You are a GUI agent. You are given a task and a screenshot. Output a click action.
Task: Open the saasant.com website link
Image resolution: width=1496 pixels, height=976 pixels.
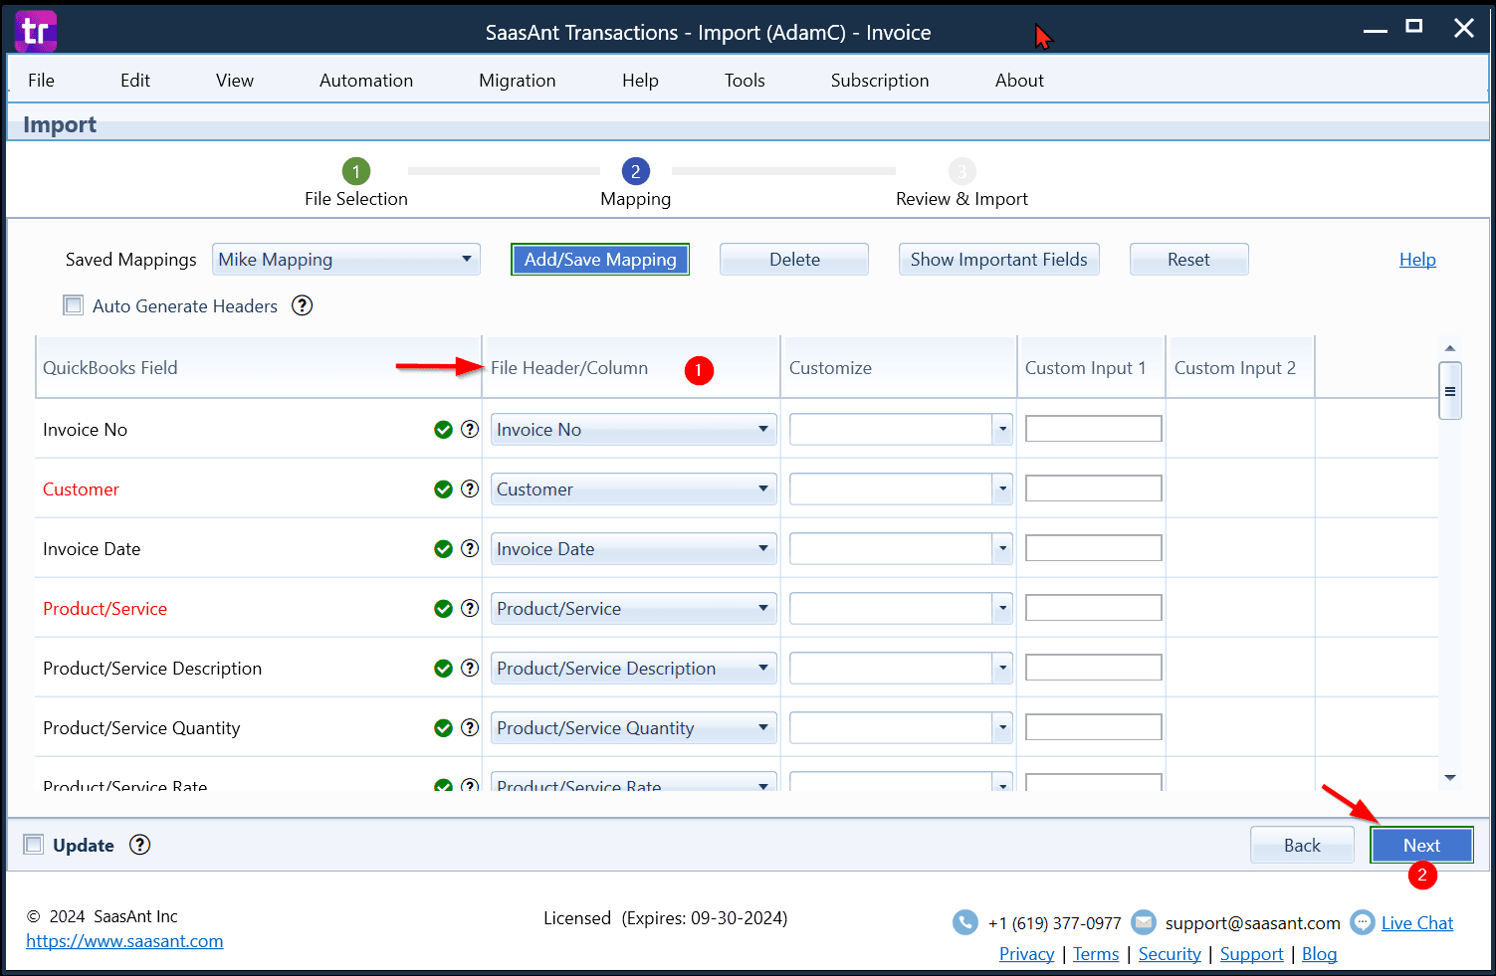pyautogui.click(x=124, y=941)
